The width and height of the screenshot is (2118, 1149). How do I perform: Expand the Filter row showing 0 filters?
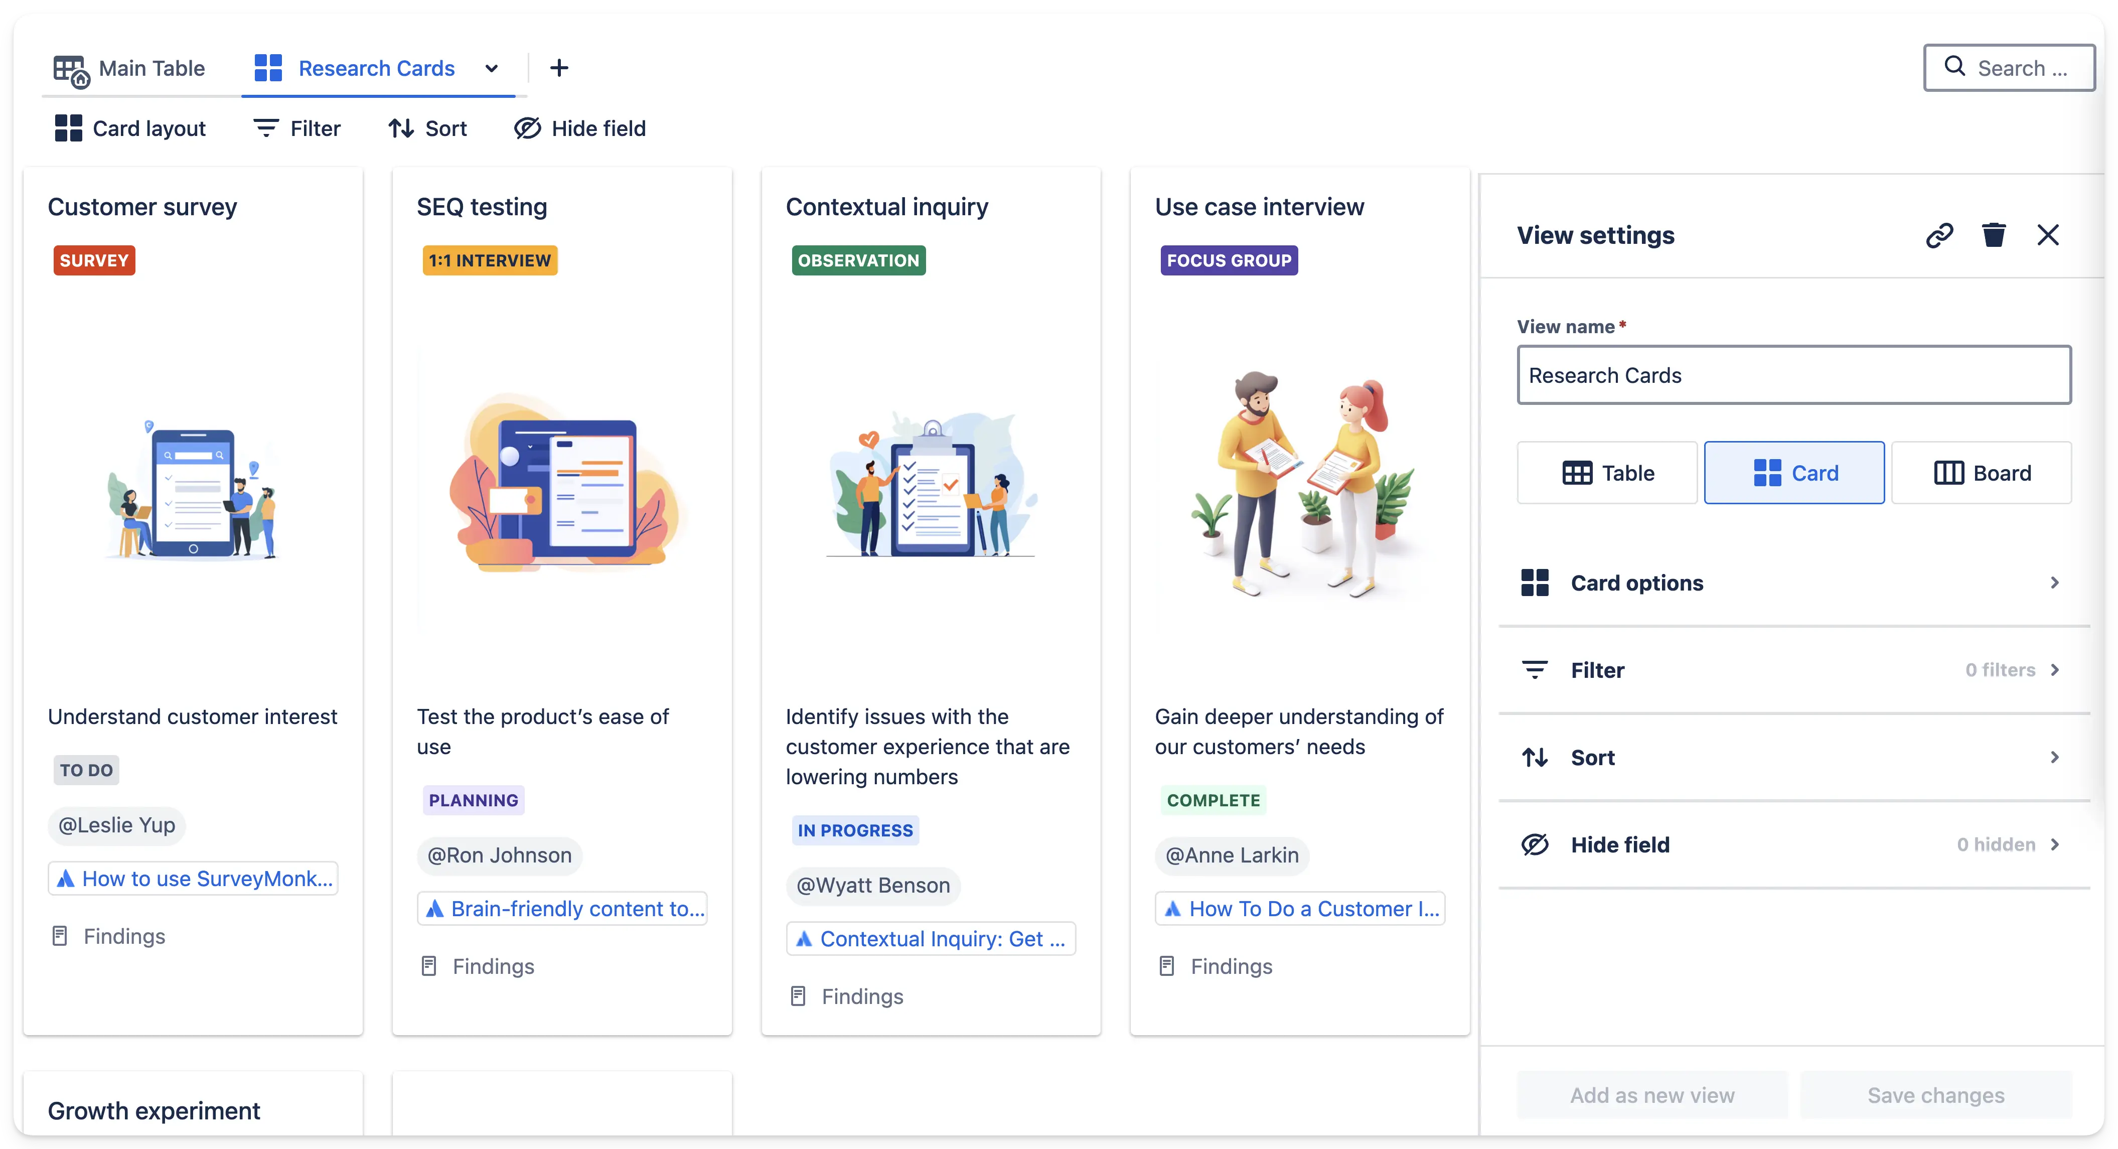coord(1793,670)
